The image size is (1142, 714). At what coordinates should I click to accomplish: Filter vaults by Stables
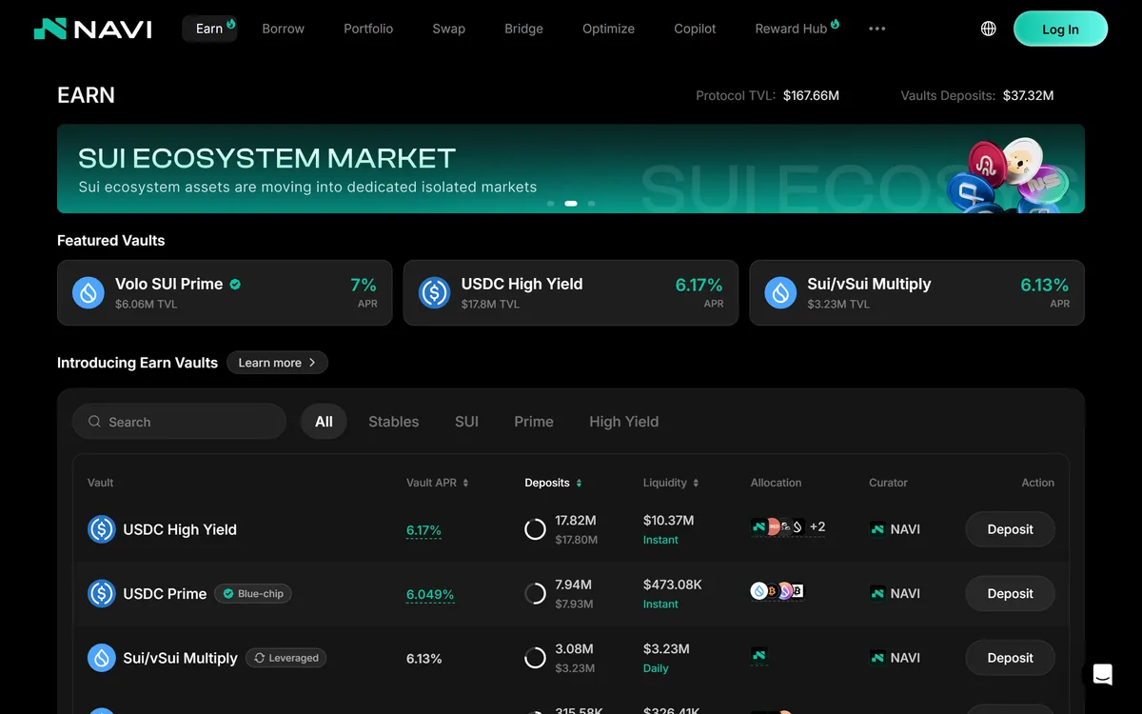coord(394,422)
